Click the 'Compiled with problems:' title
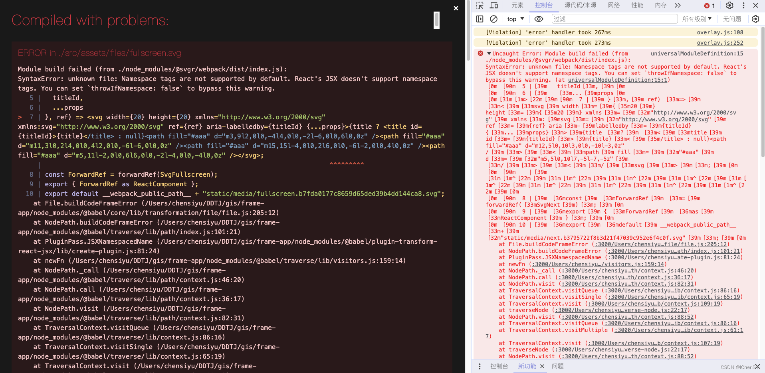Screen dimensions: 765x373 90,20
